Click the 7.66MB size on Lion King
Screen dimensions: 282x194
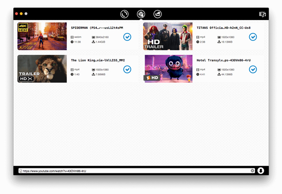[100, 74]
